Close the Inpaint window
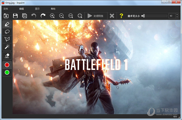Viewport: 182px width, 120px height. 176,2
